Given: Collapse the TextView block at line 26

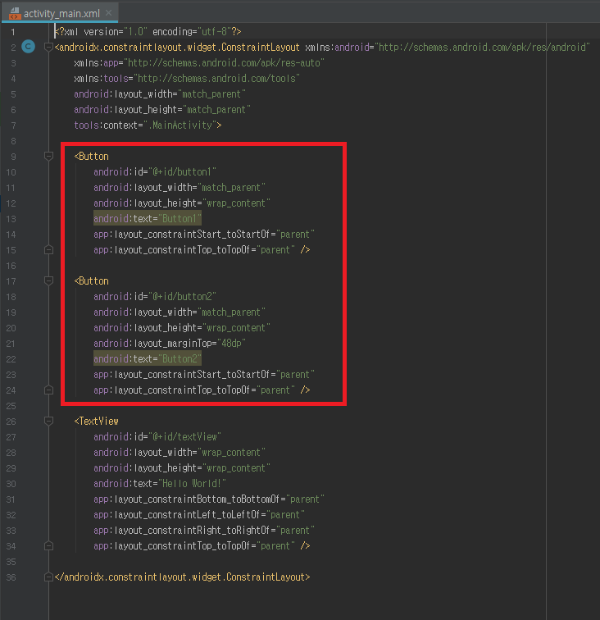Looking at the screenshot, I should click(x=48, y=421).
